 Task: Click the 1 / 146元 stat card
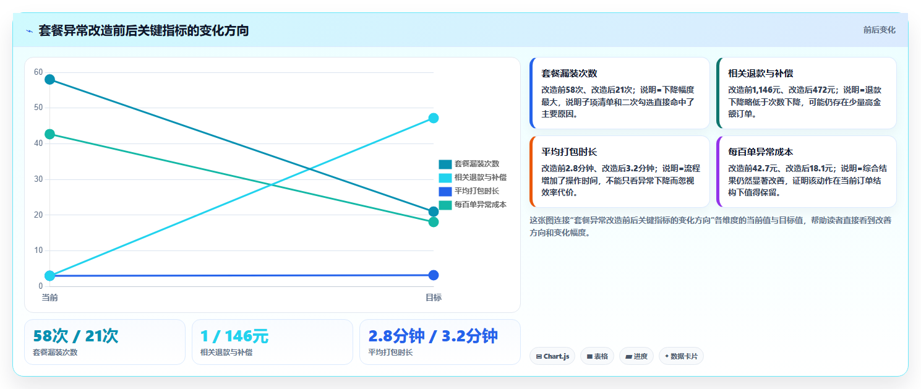coord(272,342)
